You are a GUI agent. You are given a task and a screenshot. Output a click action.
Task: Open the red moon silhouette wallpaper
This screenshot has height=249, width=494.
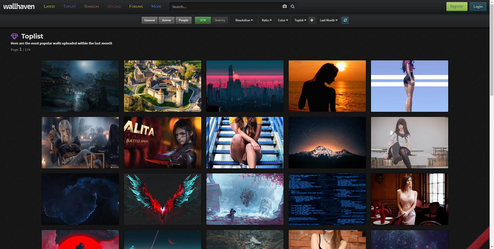click(x=80, y=239)
